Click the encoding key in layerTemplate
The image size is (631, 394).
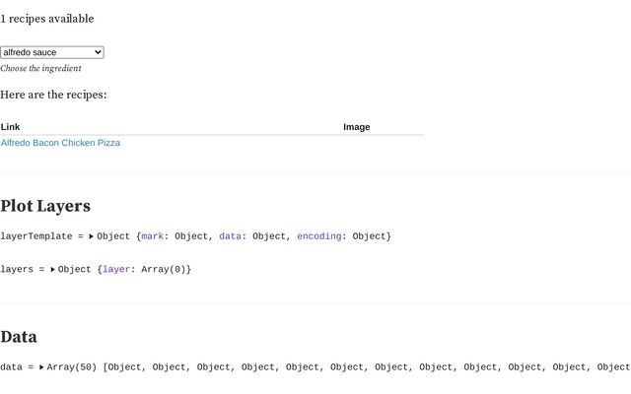click(x=318, y=236)
